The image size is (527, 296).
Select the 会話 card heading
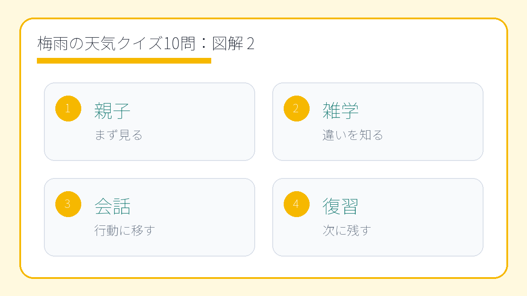point(112,207)
